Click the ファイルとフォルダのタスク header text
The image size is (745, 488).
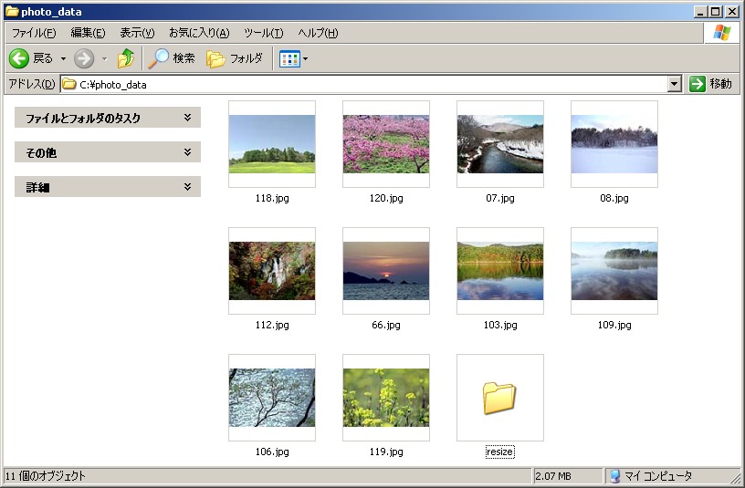83,119
